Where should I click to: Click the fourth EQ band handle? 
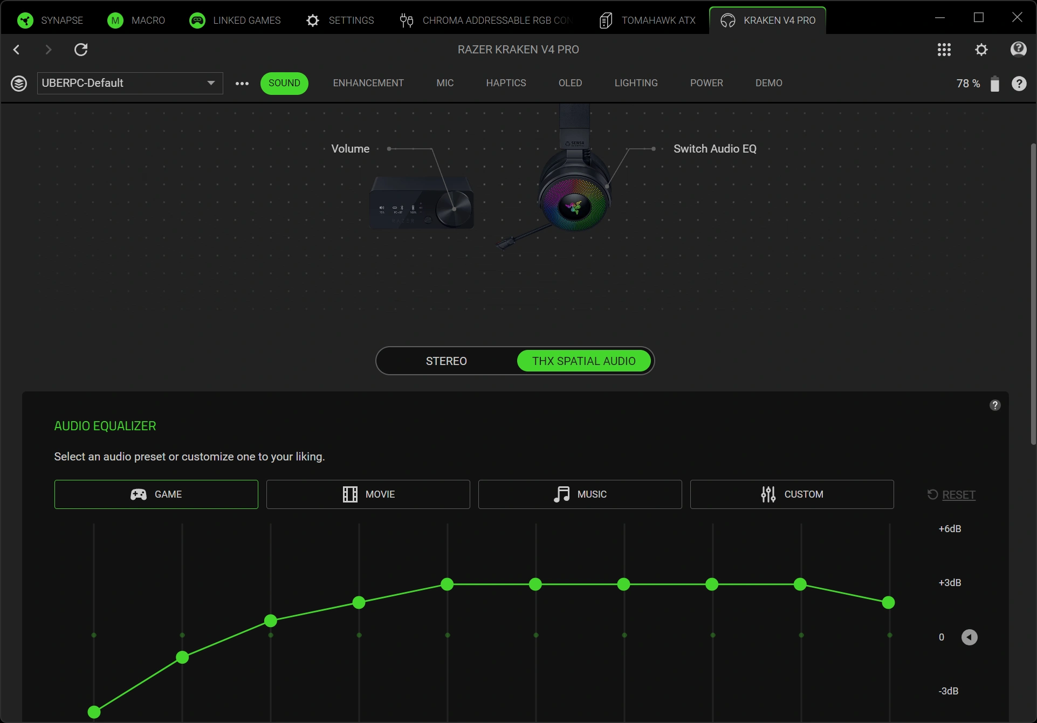pyautogui.click(x=359, y=602)
